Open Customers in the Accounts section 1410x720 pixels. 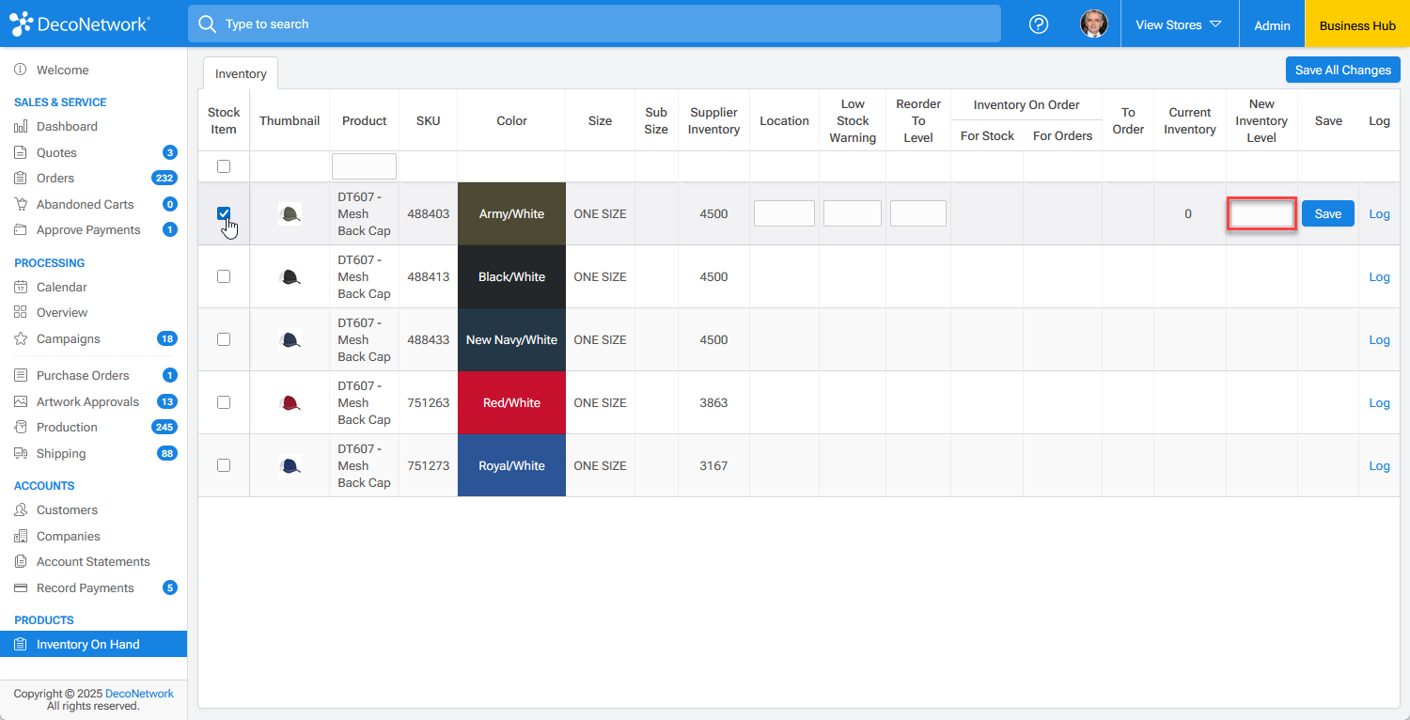click(x=67, y=510)
